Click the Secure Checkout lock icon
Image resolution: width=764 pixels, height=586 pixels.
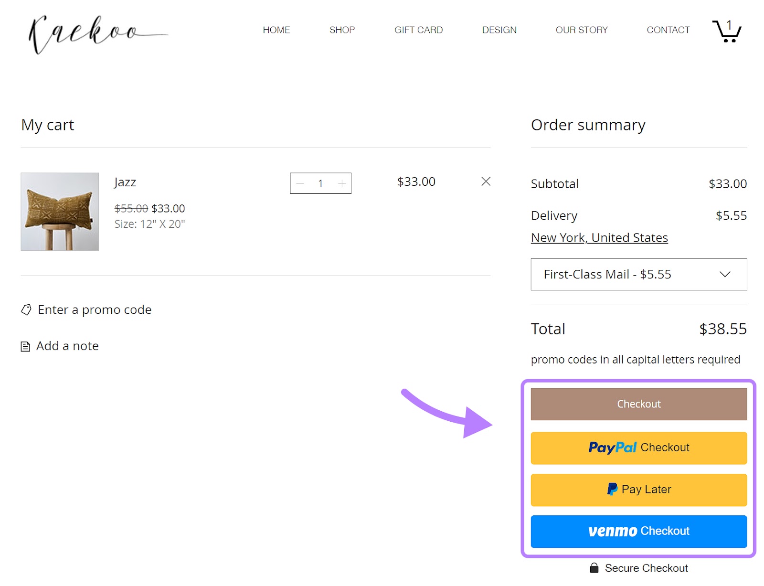[x=594, y=568]
